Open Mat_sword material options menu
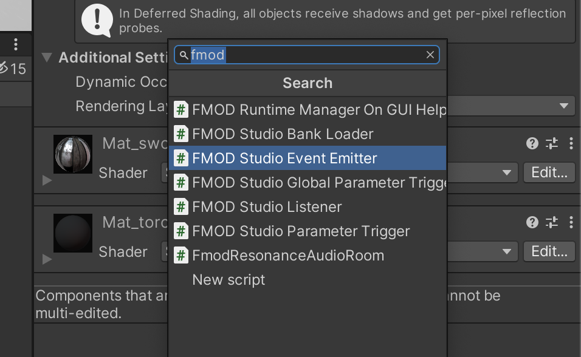The width and height of the screenshot is (581, 357). tap(571, 143)
